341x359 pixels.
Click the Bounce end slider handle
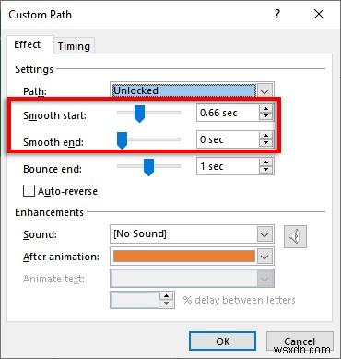click(x=148, y=167)
